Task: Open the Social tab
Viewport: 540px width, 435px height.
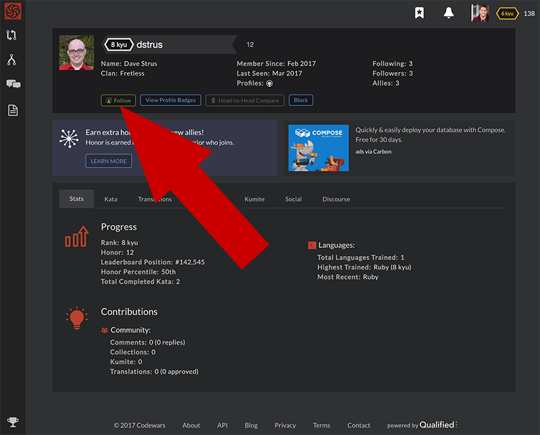Action: 293,199
